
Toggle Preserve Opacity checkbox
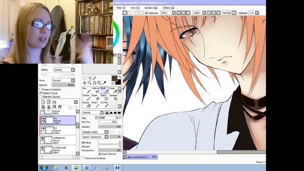40,90
